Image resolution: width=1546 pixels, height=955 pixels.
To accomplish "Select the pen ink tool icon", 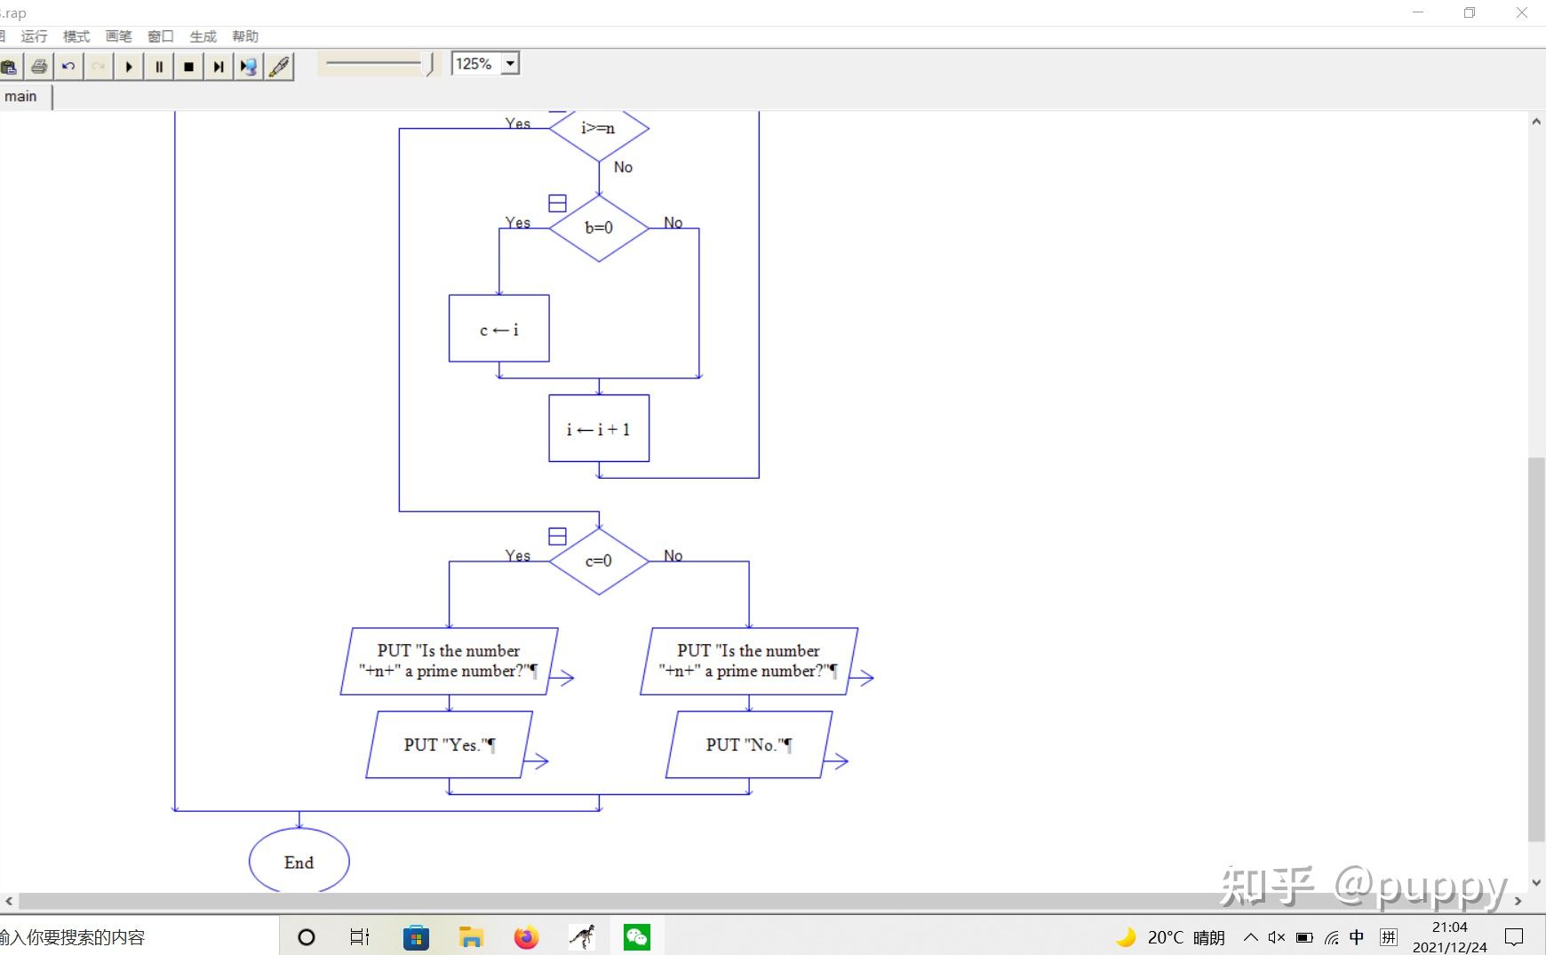I will [280, 67].
